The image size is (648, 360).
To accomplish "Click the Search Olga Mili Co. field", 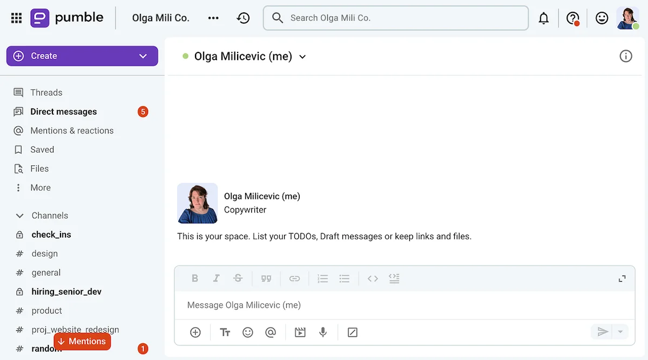I will [396, 17].
